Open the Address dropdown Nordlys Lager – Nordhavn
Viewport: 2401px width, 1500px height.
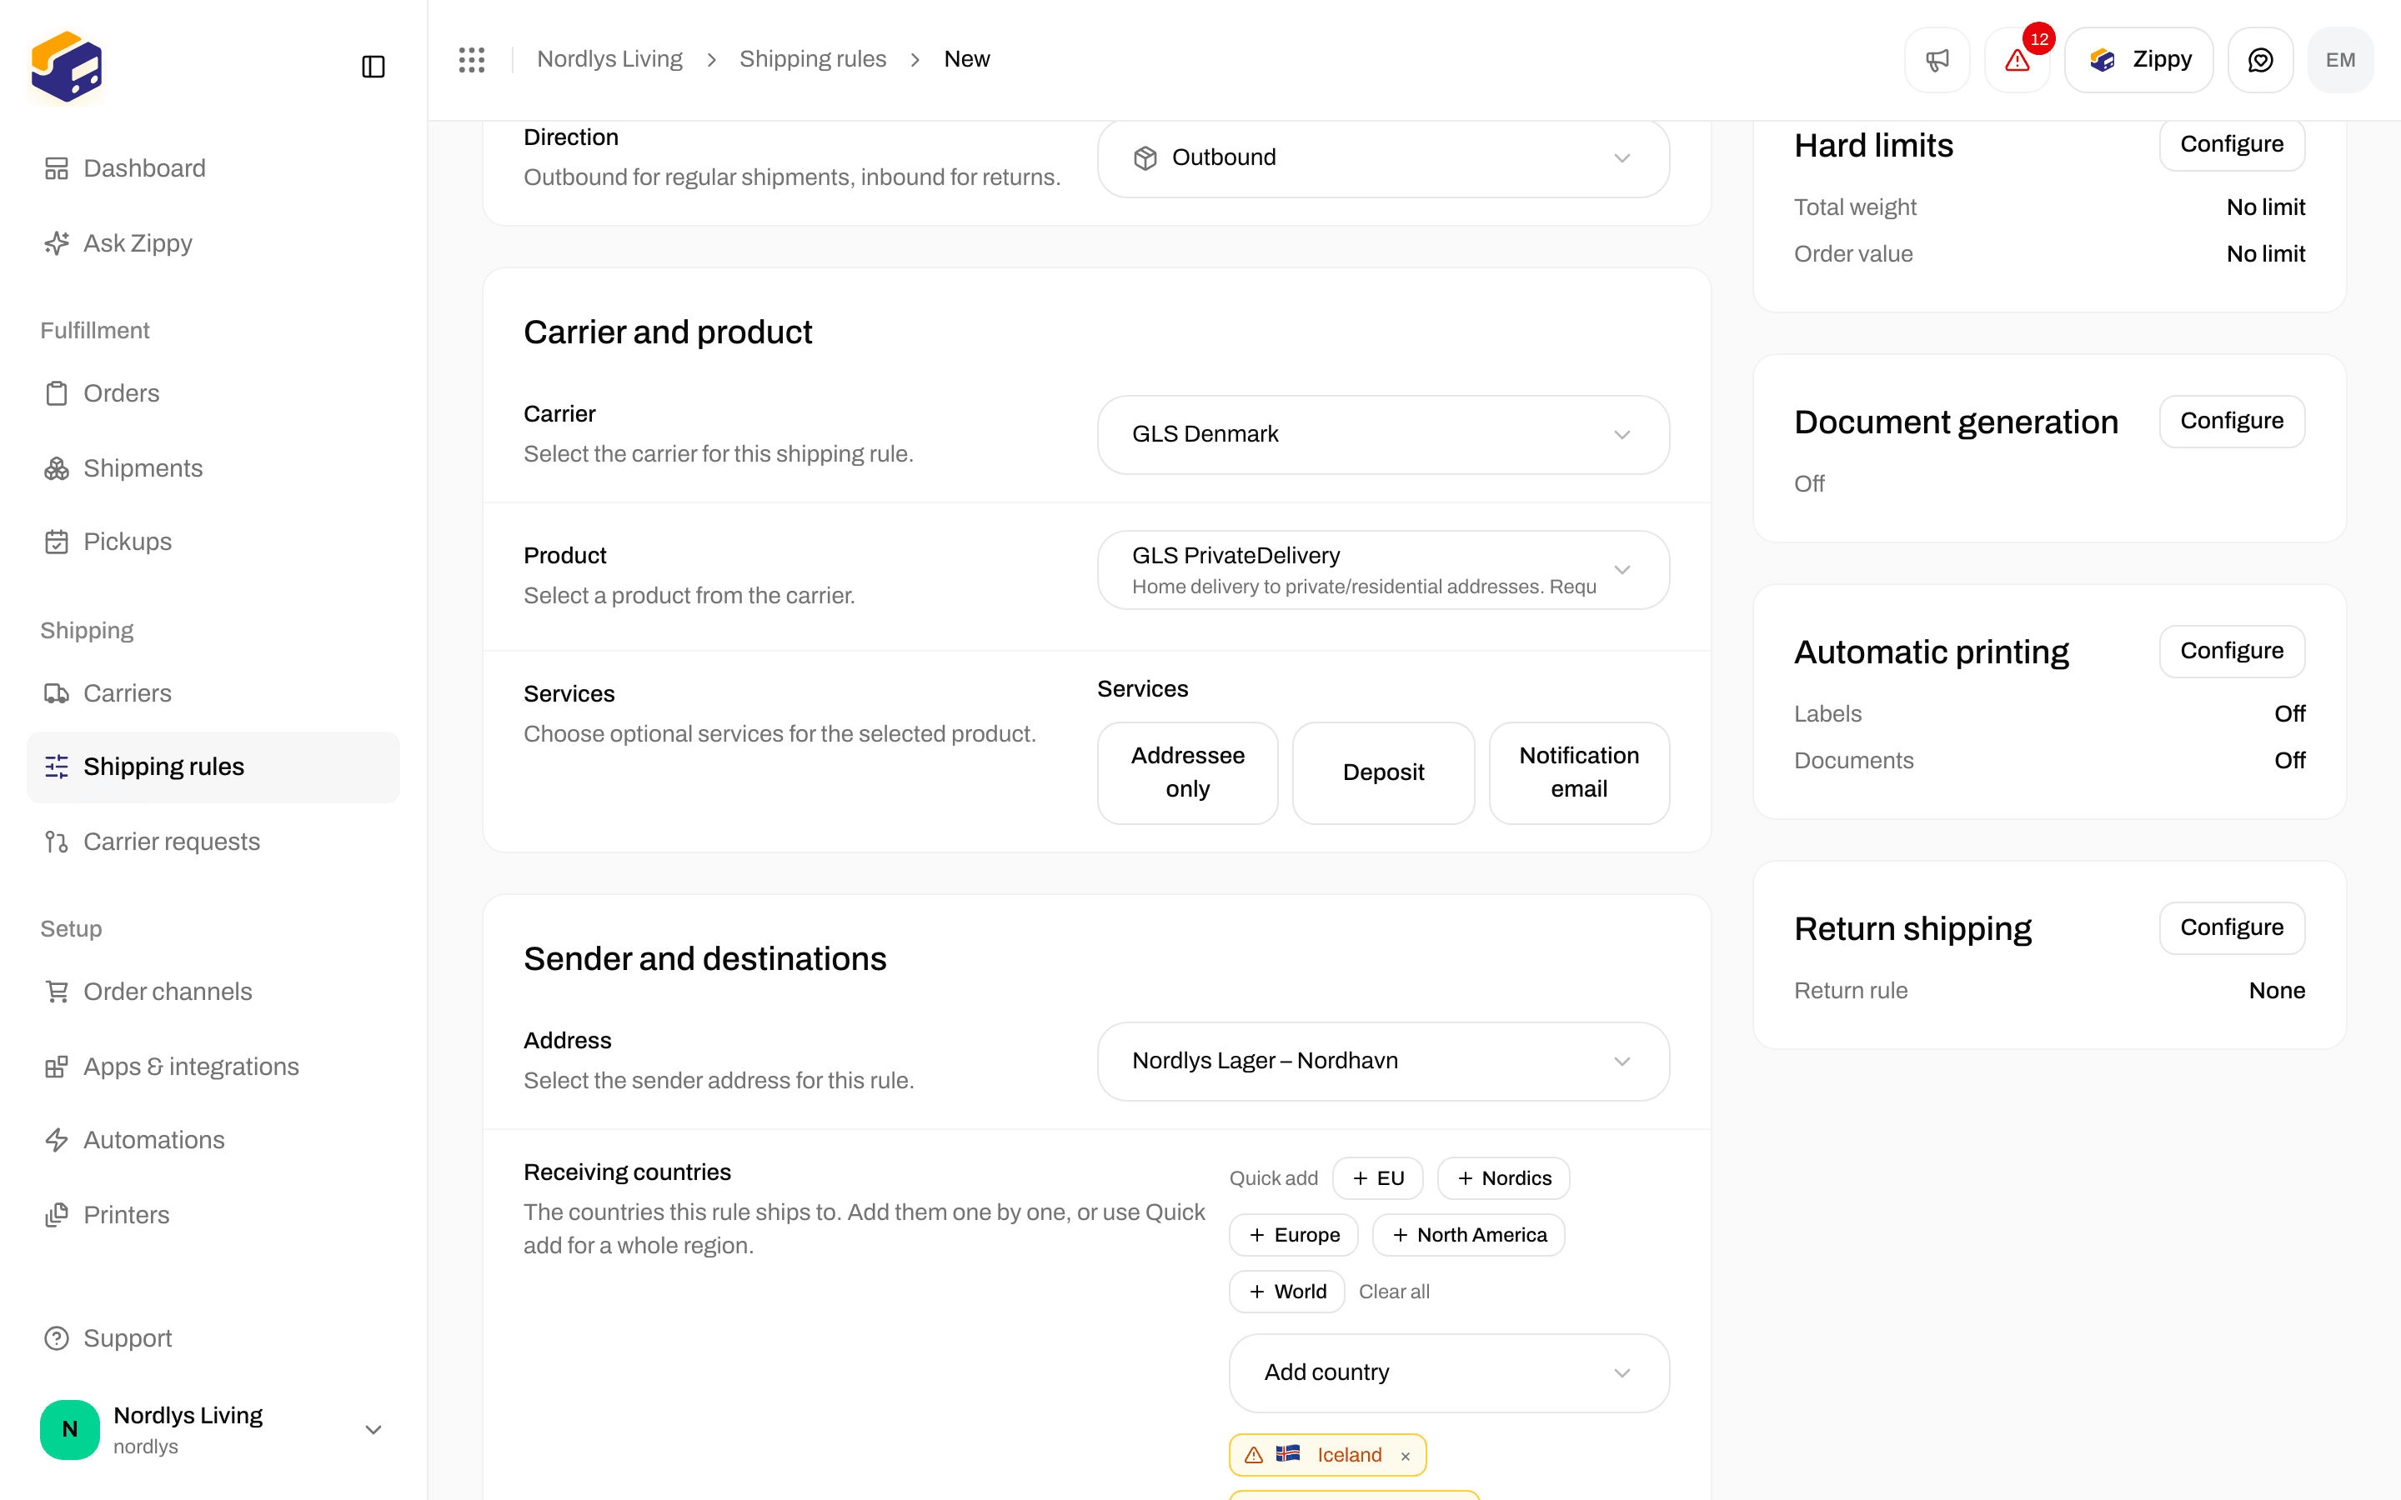(1383, 1062)
